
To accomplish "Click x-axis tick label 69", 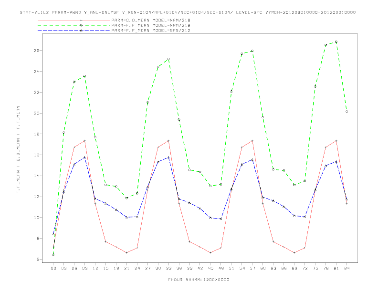I will click(x=294, y=268).
